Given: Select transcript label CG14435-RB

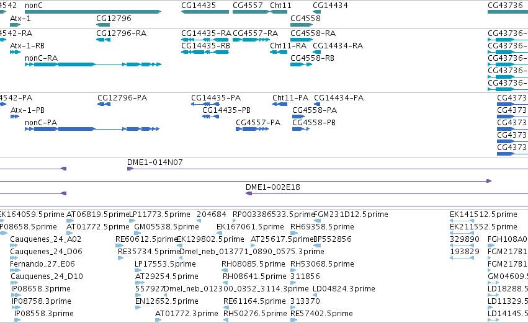Looking at the screenshot, I should coord(206,46).
